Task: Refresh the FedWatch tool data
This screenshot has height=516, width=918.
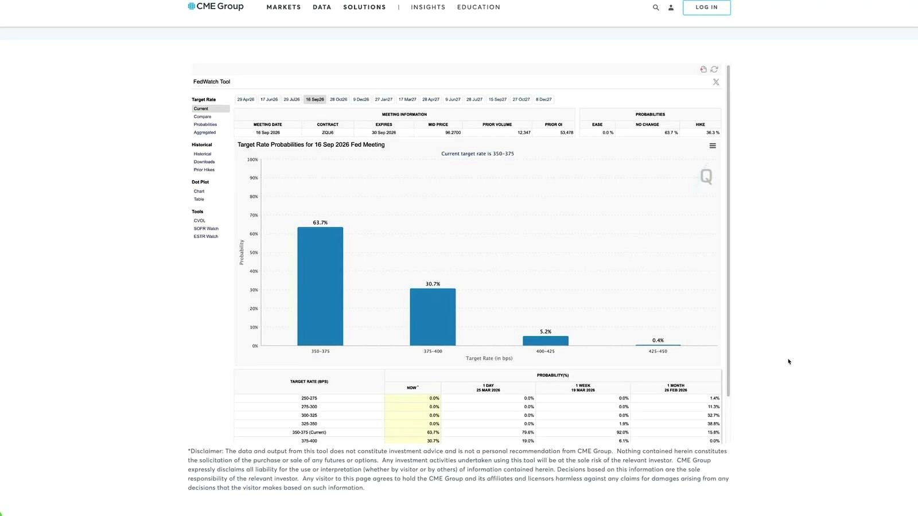Action: [714, 69]
